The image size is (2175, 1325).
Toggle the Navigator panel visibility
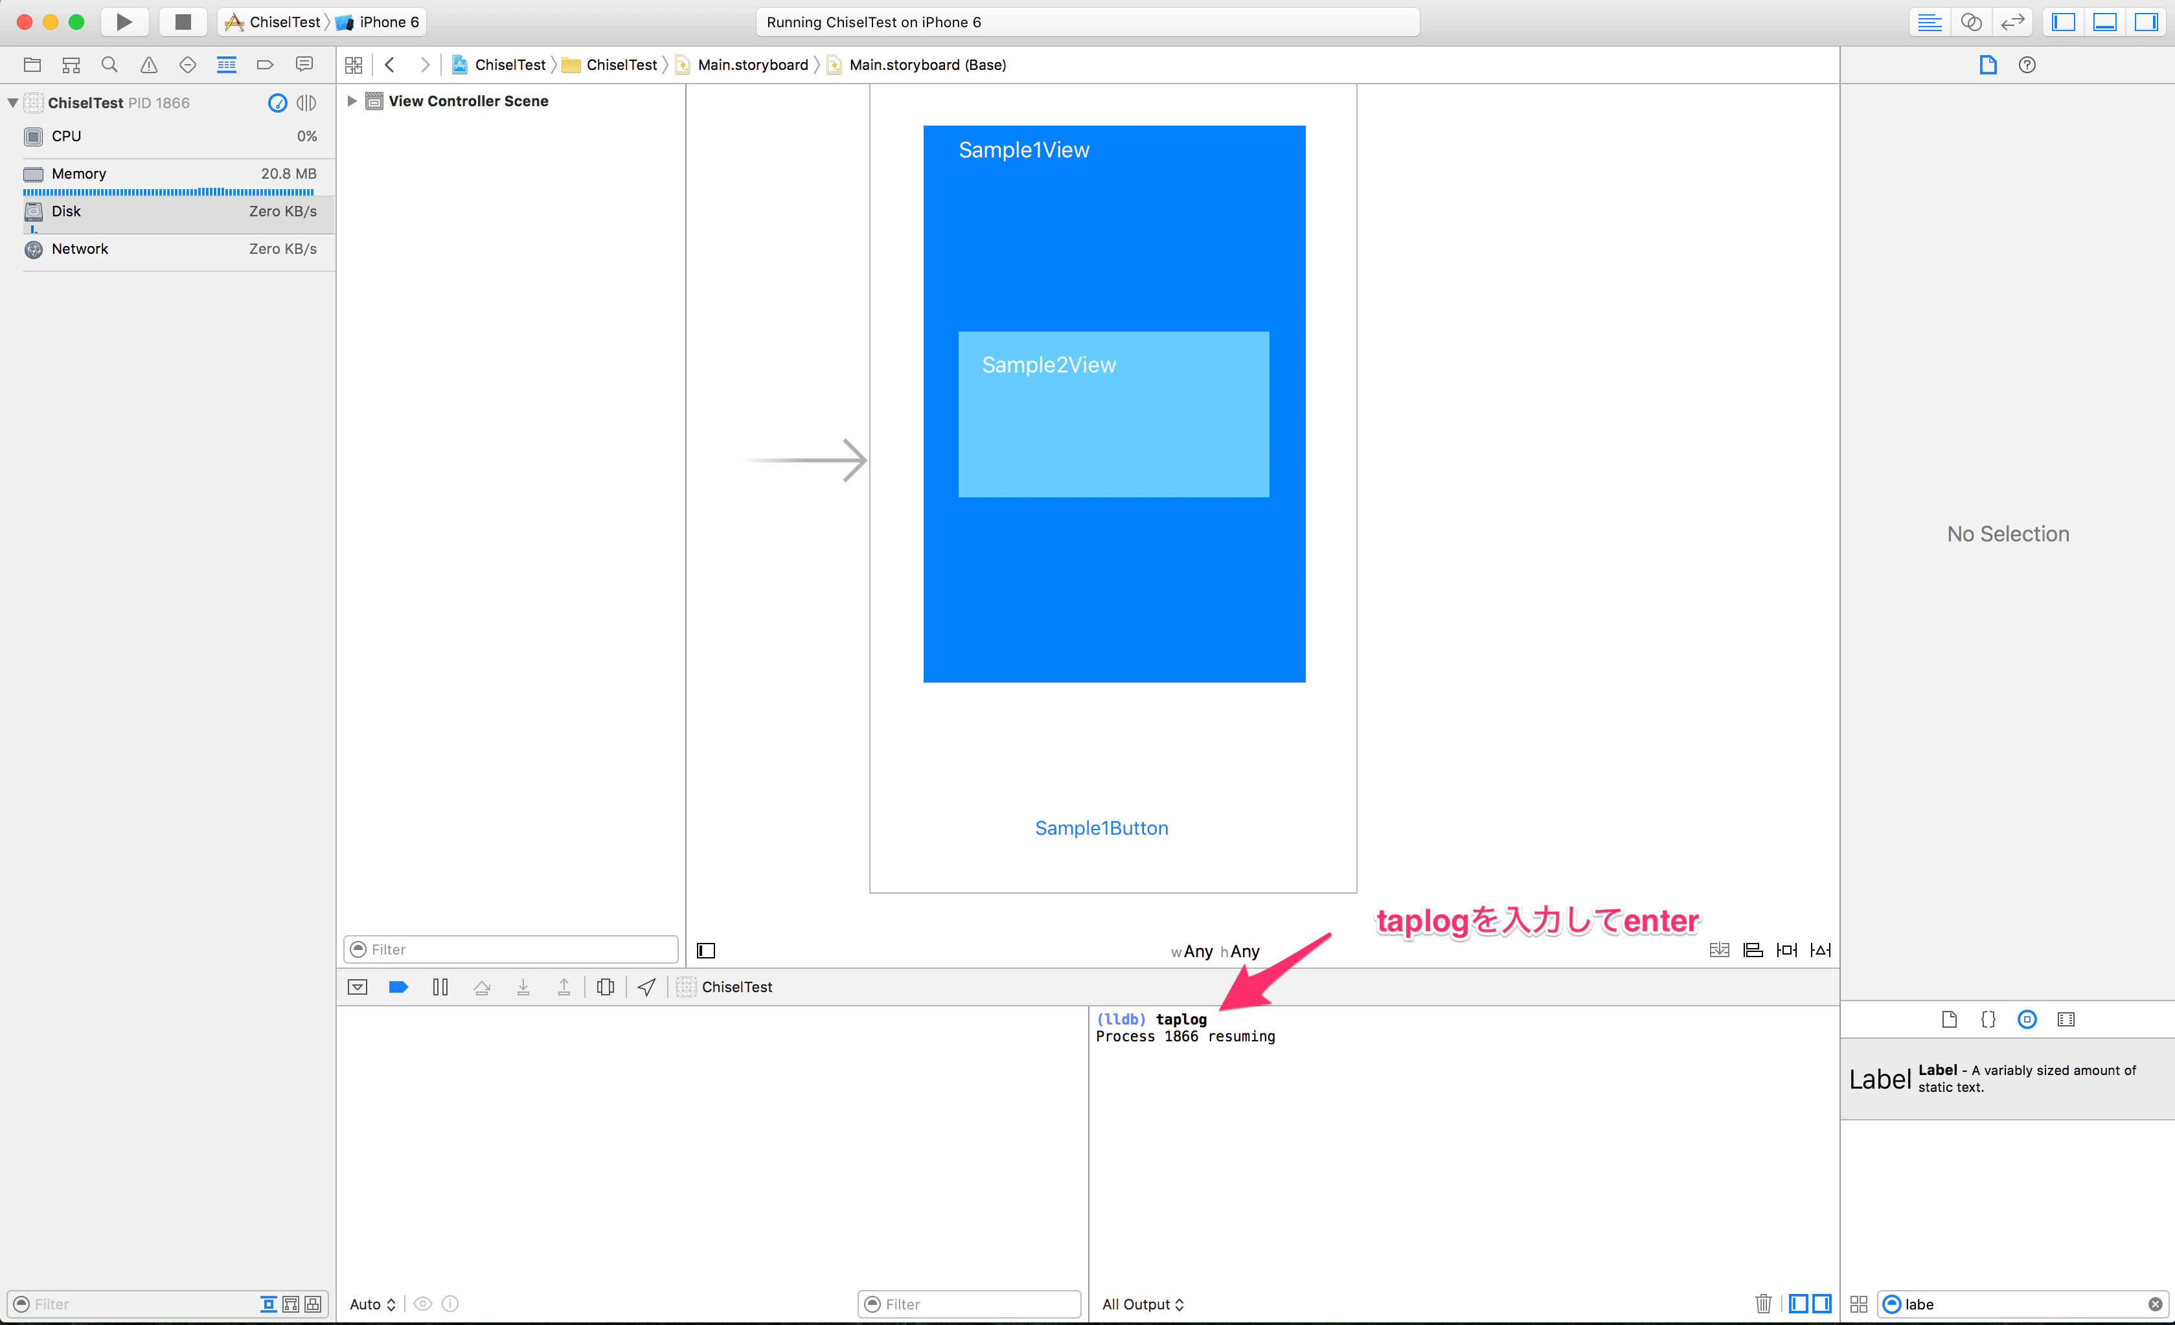coord(2064,22)
